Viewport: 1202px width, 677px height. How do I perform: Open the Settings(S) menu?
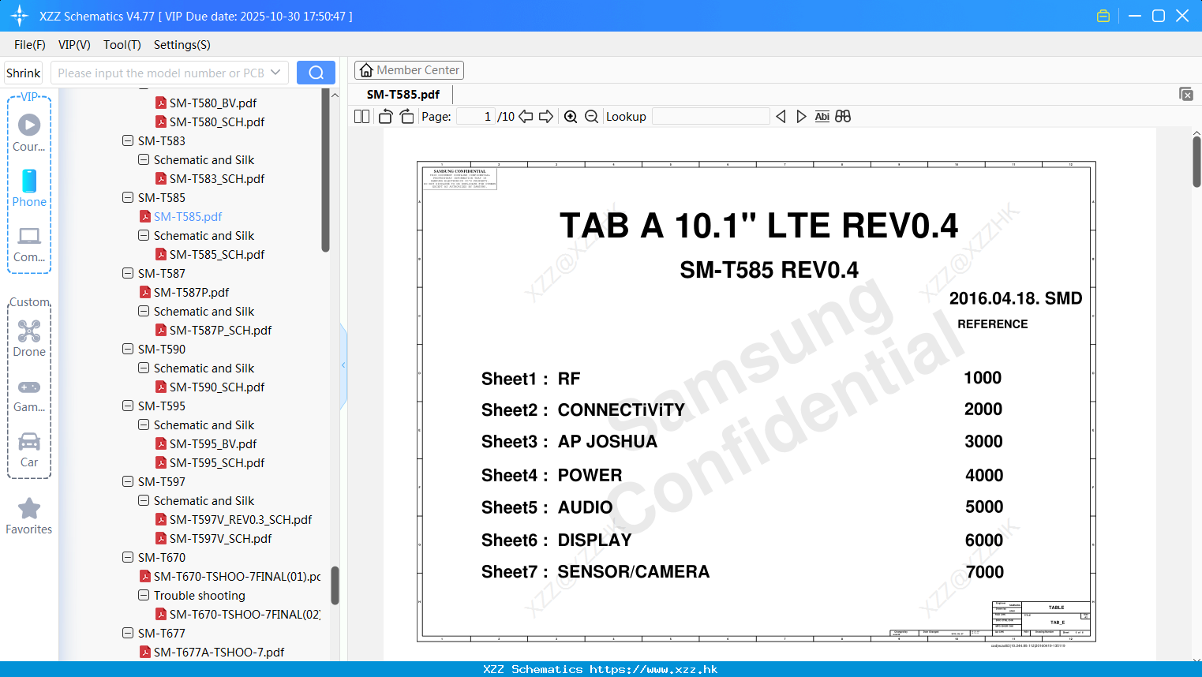(182, 45)
